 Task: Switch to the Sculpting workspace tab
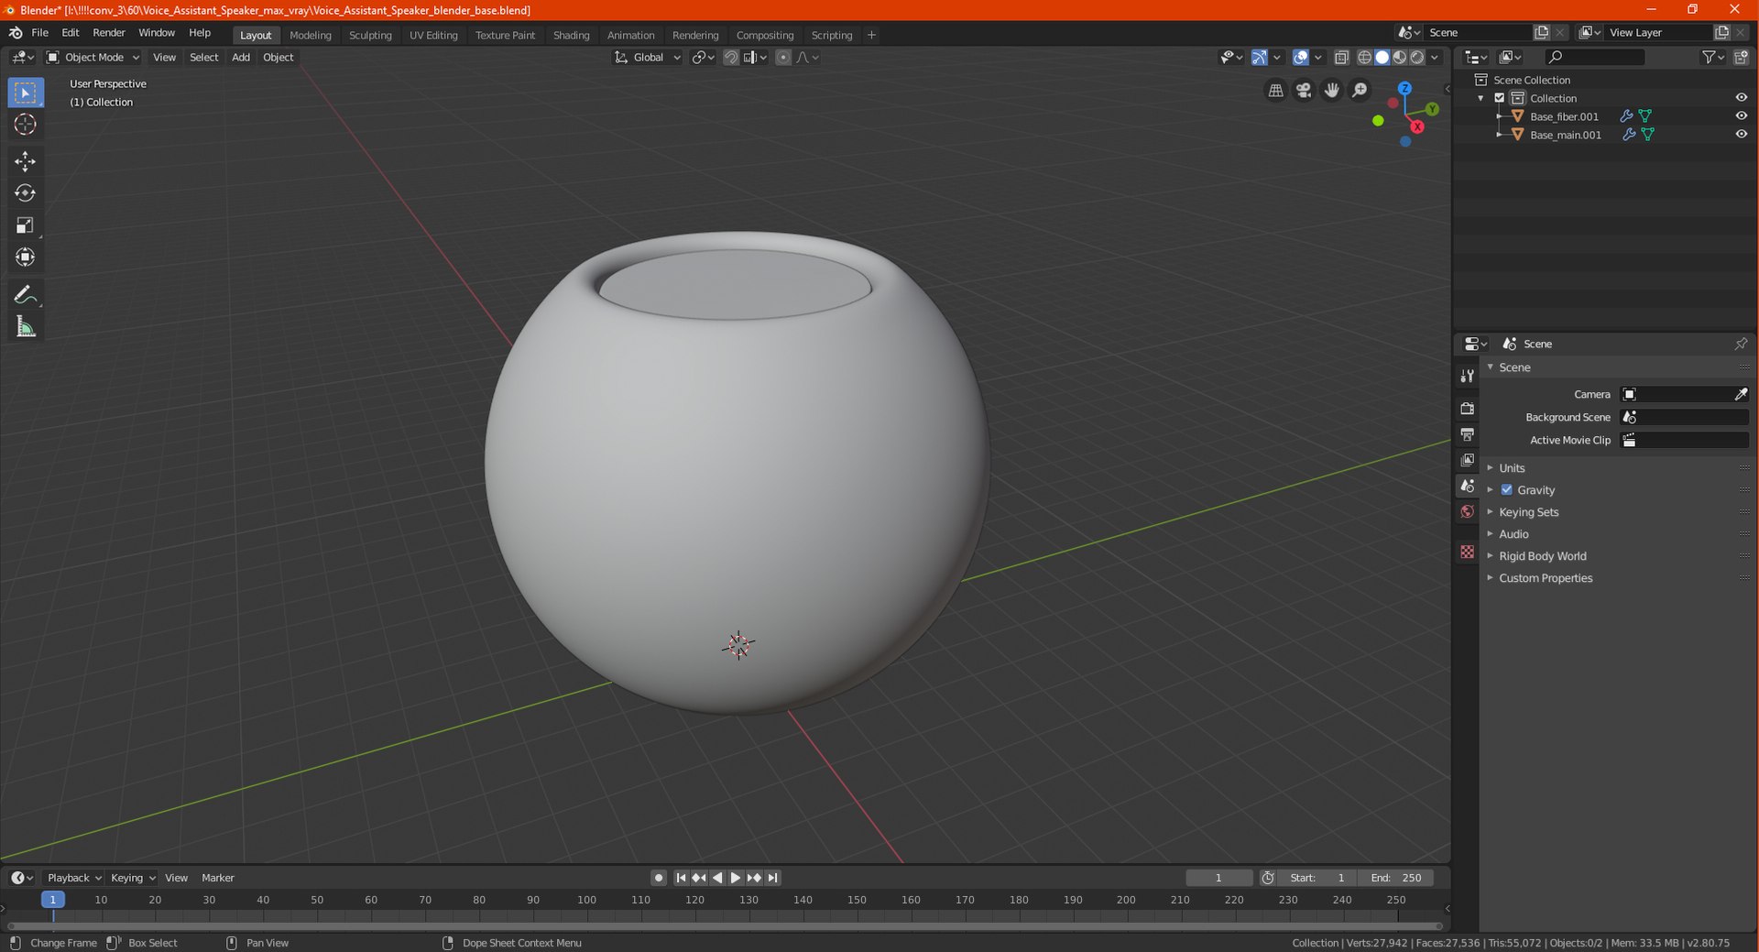(370, 35)
